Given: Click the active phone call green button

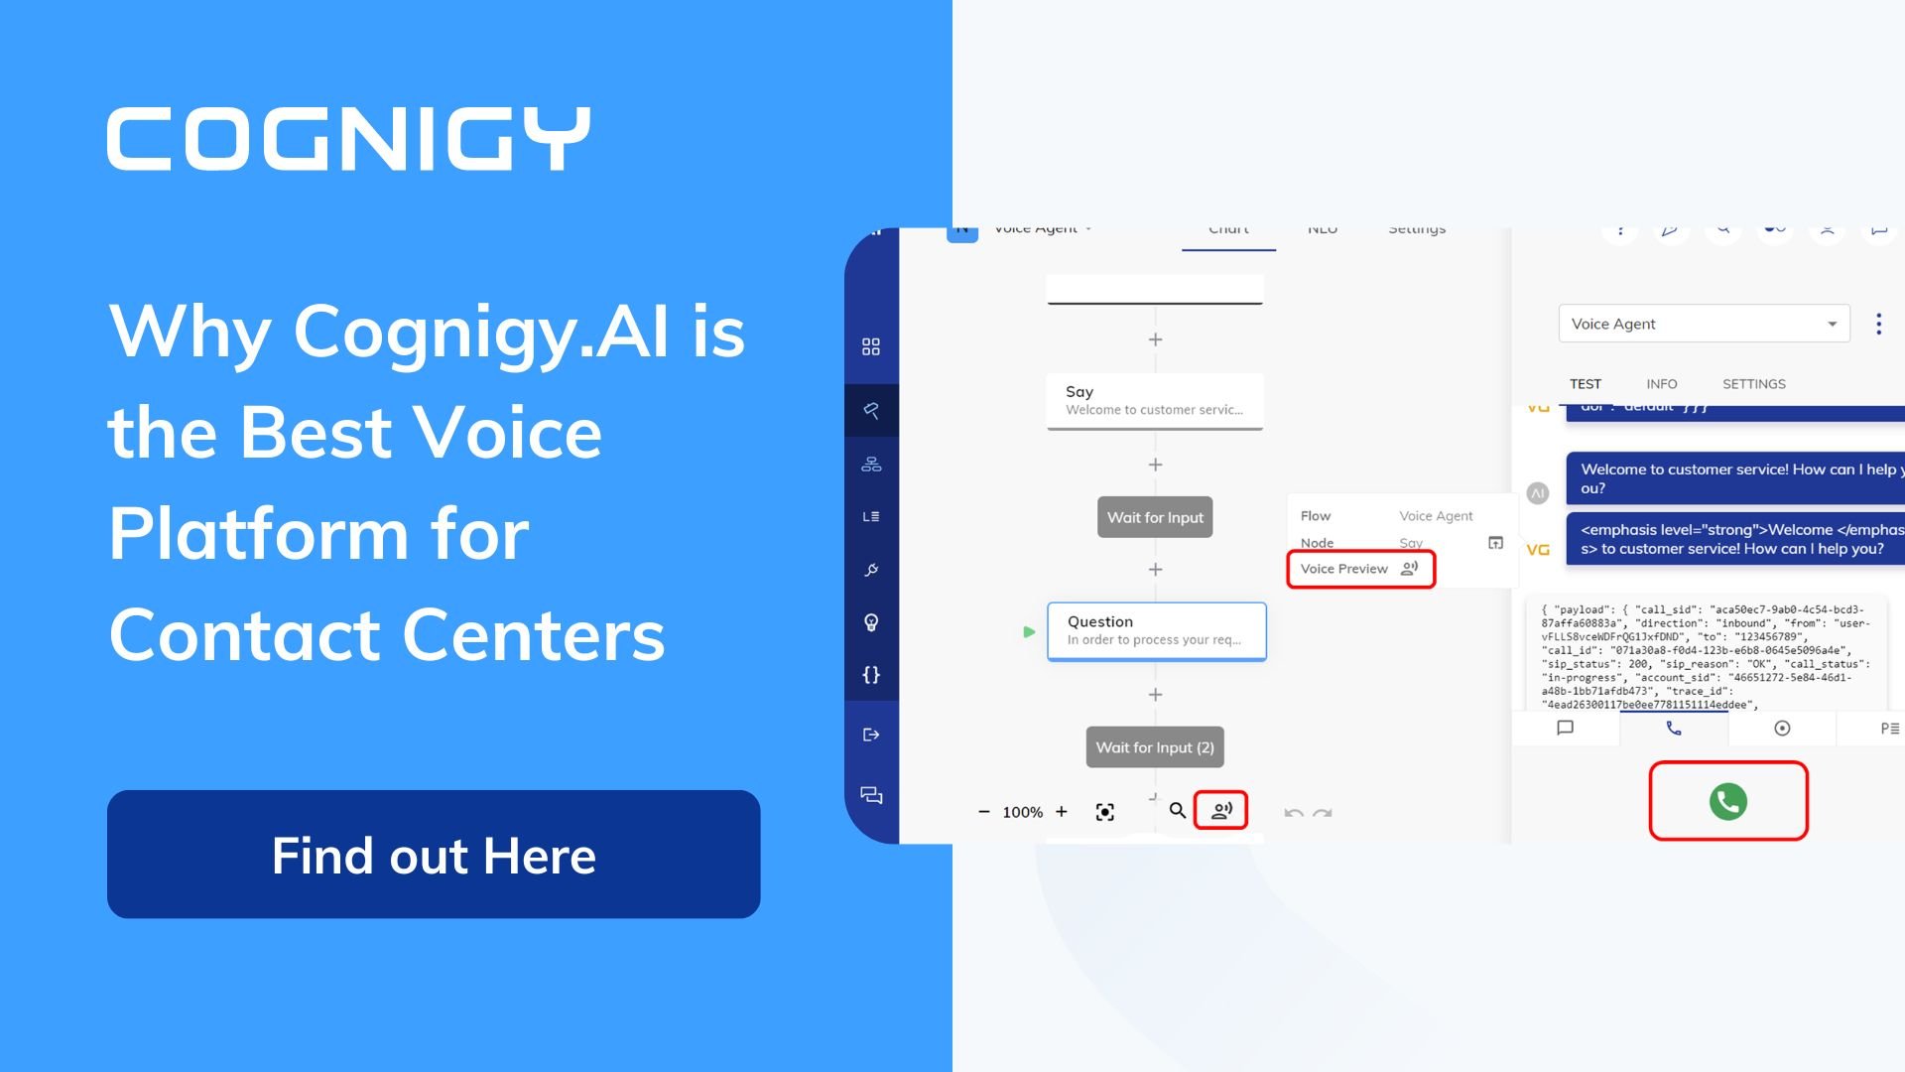Looking at the screenshot, I should click(1729, 802).
